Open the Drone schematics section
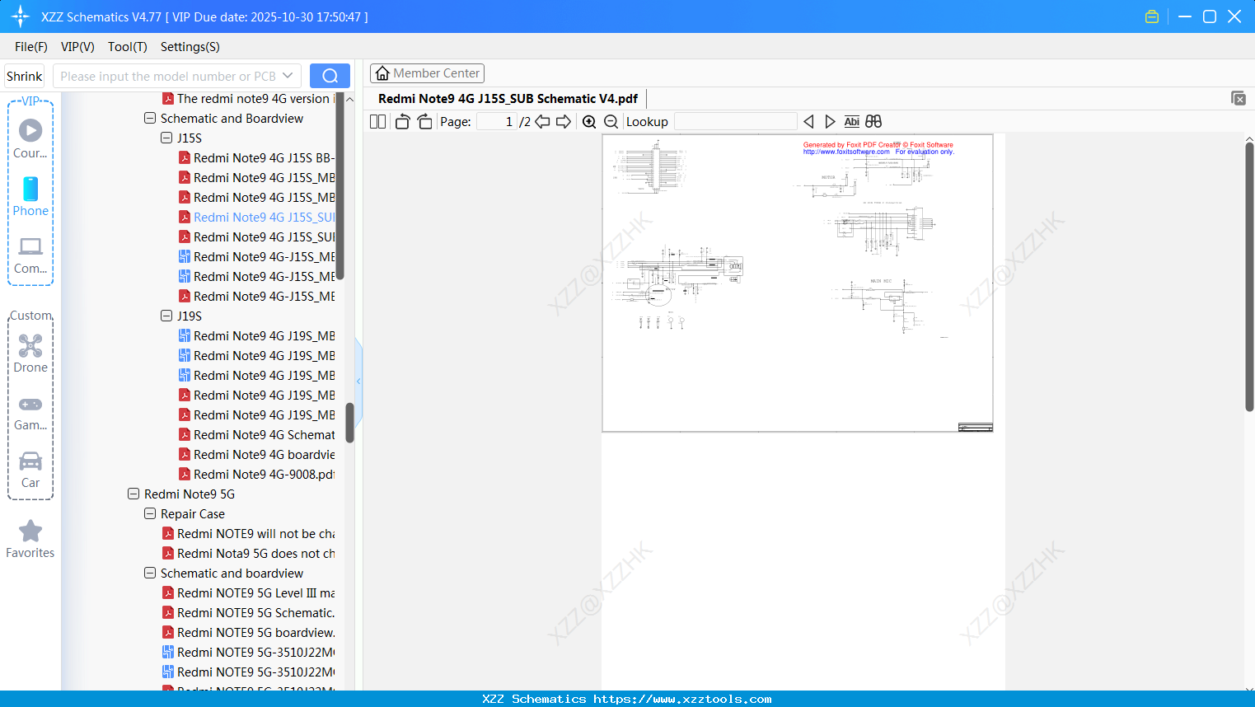This screenshot has height=707, width=1255. pos(30,353)
